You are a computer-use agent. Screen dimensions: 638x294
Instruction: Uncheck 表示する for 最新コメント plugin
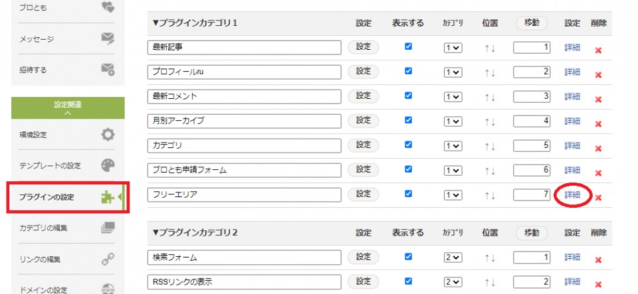point(408,96)
